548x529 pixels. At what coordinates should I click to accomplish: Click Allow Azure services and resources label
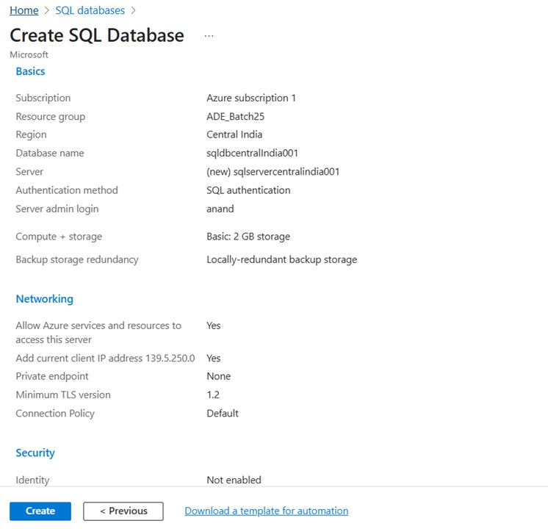(x=98, y=333)
